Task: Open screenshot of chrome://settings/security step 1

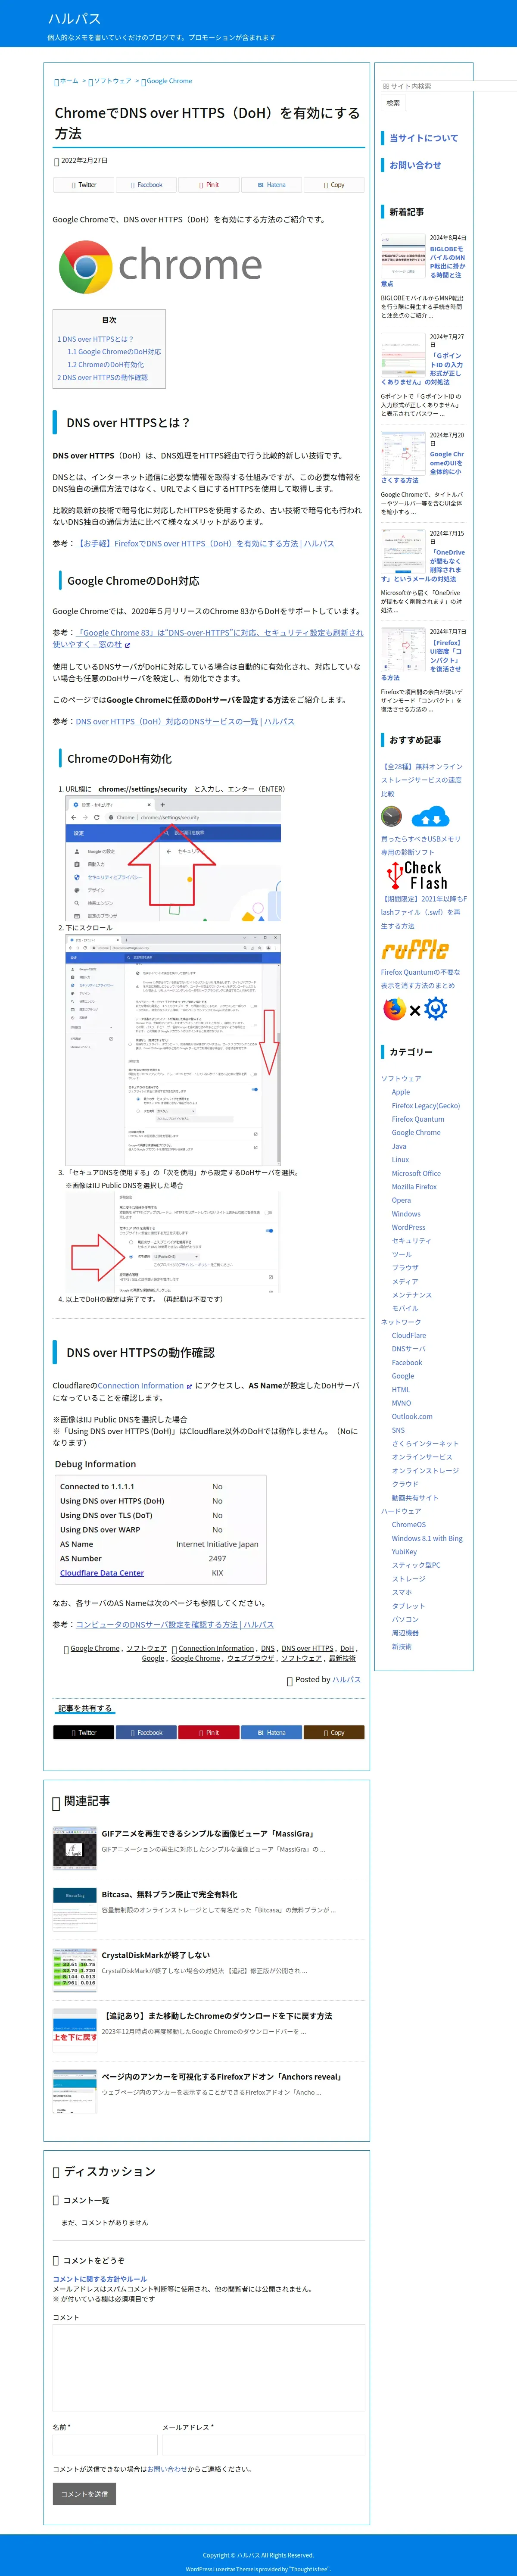Action: coord(174,858)
